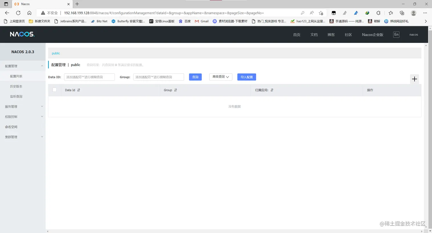Collapse 配置管理 sidebar menu
This screenshot has height=233, width=432.
click(23, 66)
